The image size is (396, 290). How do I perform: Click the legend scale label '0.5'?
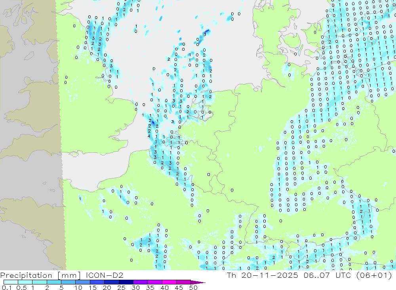pyautogui.click(x=21, y=288)
